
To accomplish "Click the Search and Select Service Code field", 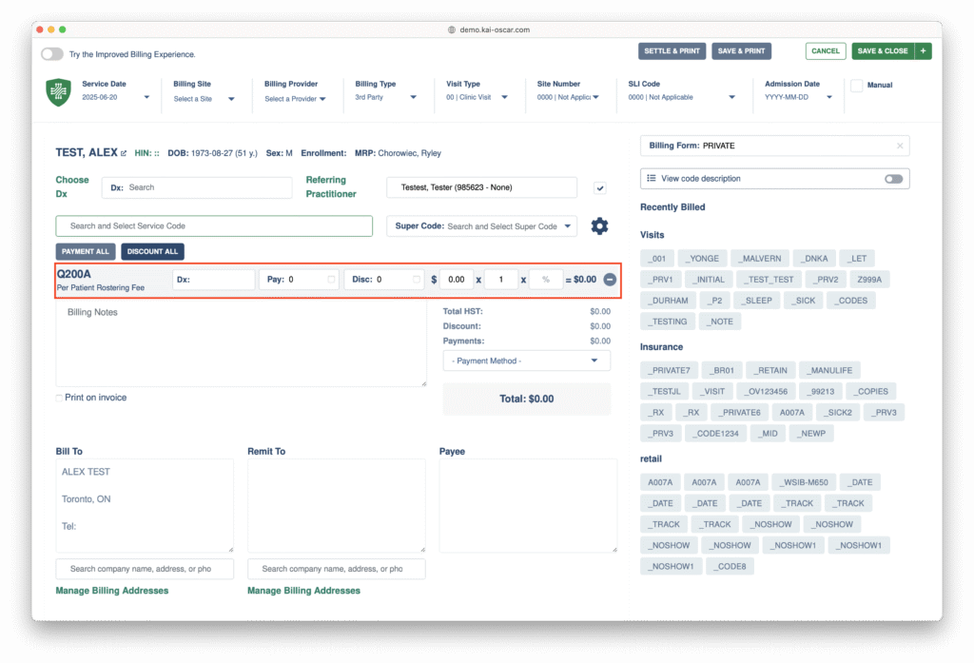I will (214, 226).
